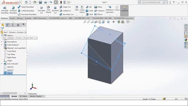The width and height of the screenshot is (188, 106).
Task: Select the Intersect feature
Action: (x=99, y=11)
